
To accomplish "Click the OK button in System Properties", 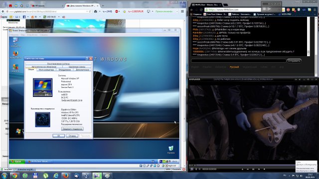I will pyautogui.click(x=59, y=136).
